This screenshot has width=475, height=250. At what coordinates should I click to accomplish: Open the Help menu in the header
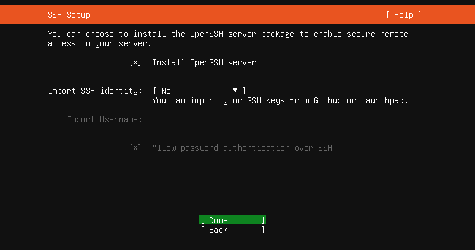click(x=403, y=15)
